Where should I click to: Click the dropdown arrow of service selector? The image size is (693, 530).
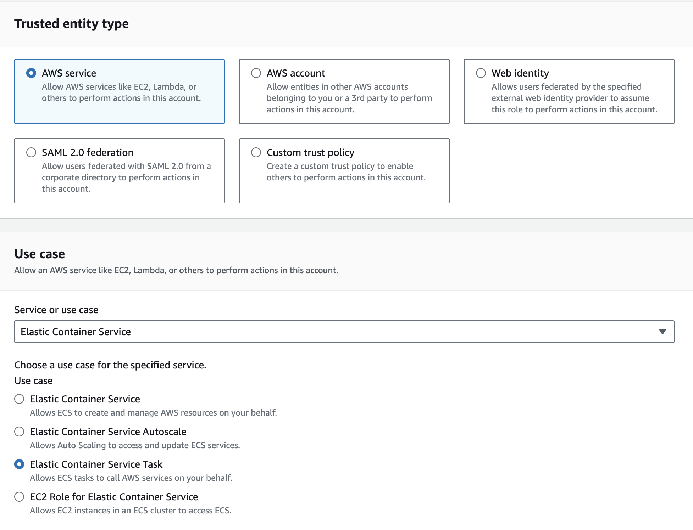point(662,332)
